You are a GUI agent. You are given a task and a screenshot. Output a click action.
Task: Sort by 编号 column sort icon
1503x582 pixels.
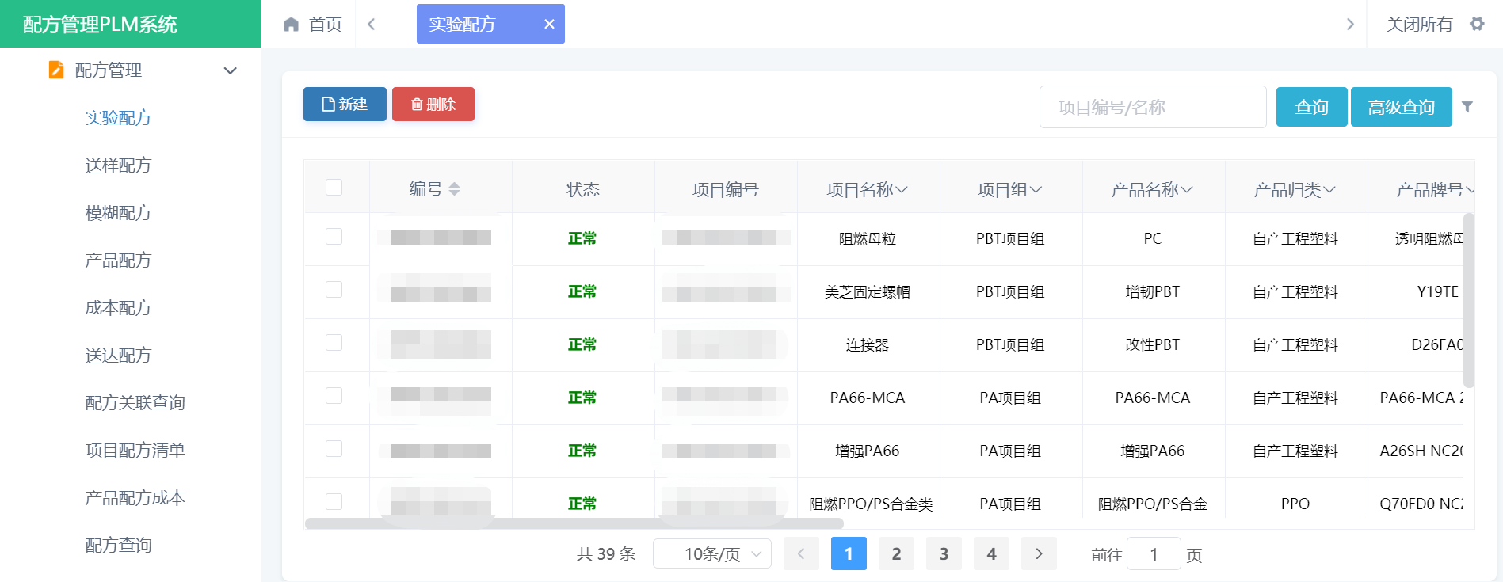point(454,189)
